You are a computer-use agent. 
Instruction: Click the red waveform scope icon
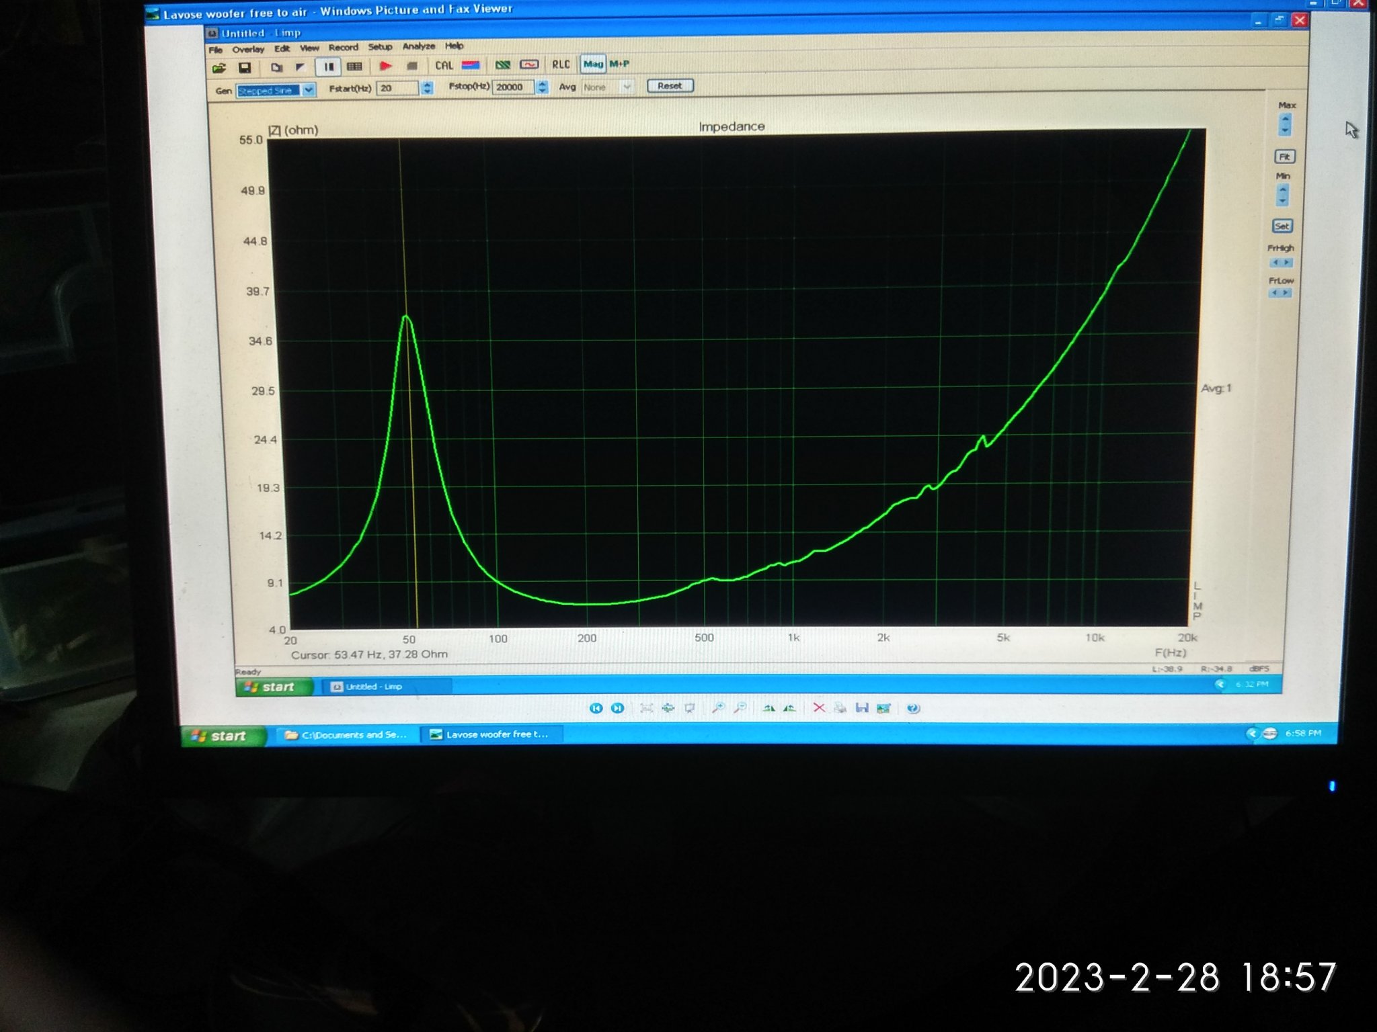click(529, 64)
